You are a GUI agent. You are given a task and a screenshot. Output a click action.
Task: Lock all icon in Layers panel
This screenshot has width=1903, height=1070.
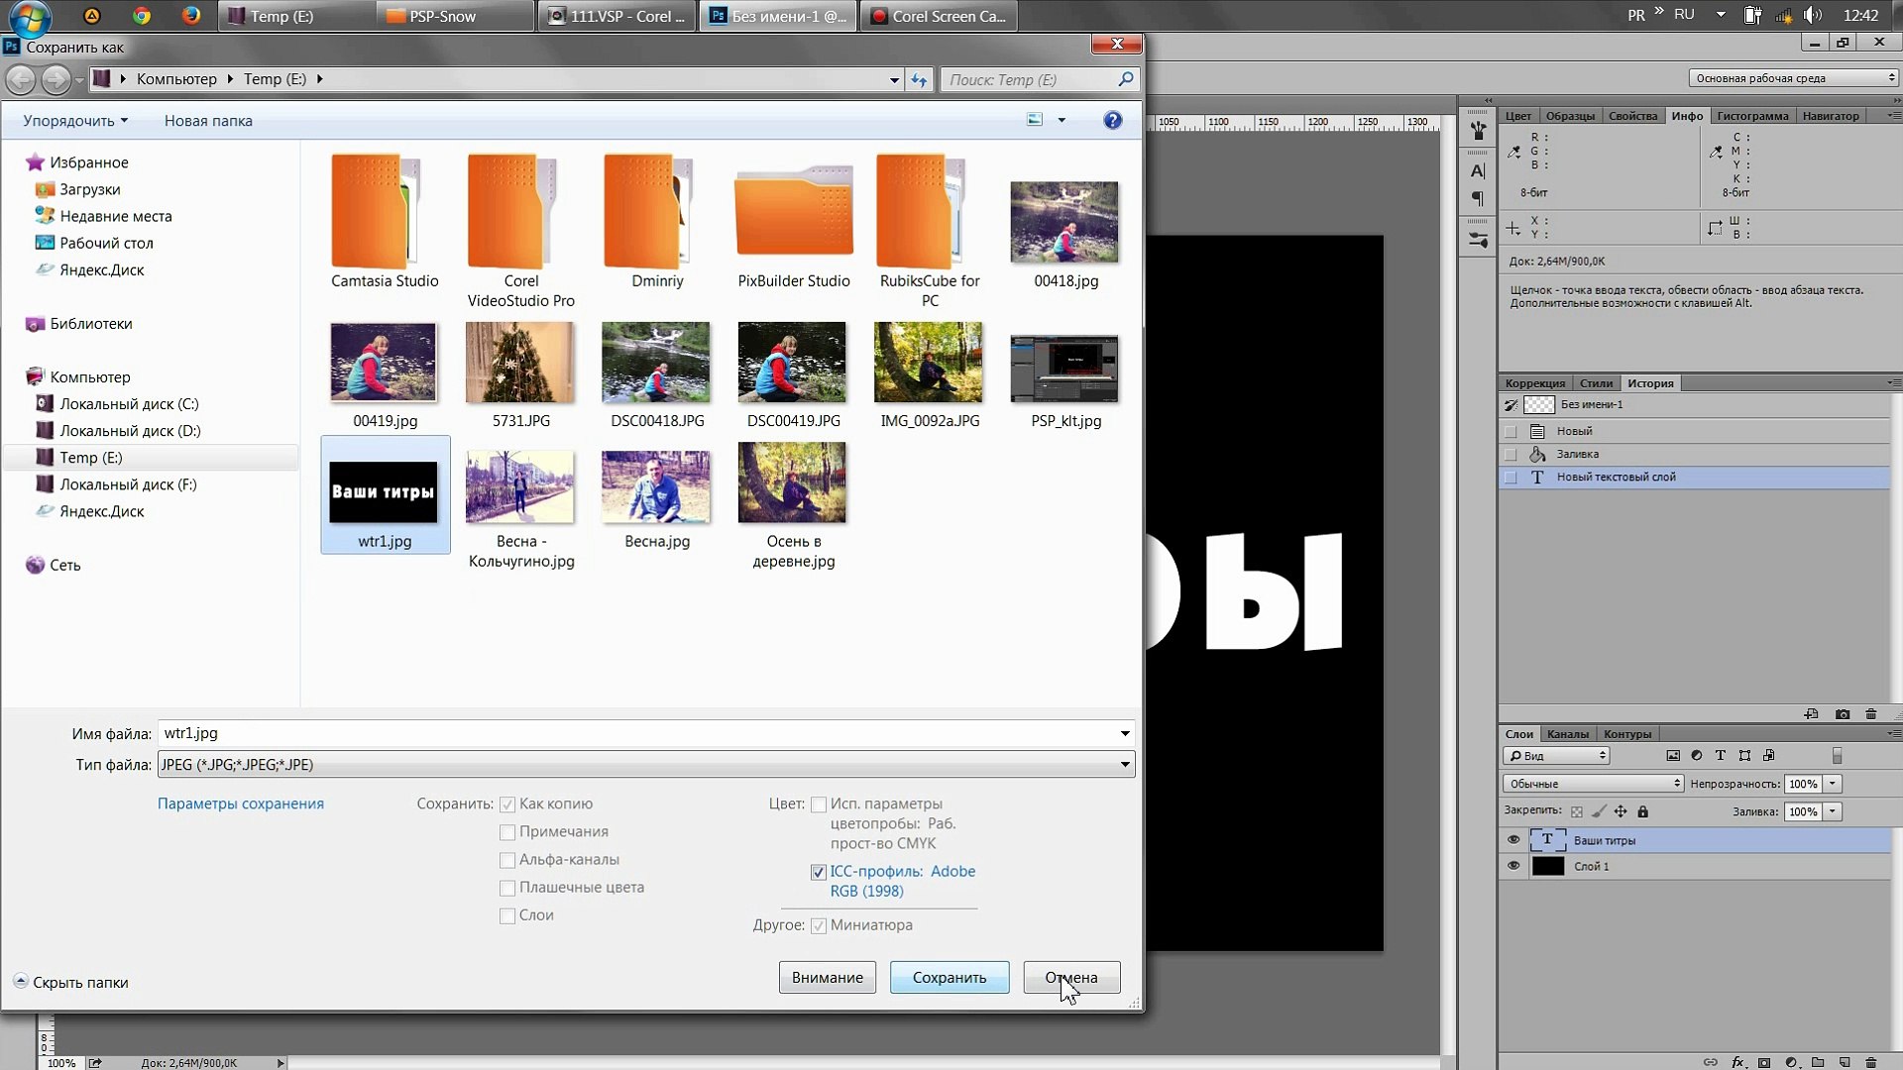(x=1642, y=811)
